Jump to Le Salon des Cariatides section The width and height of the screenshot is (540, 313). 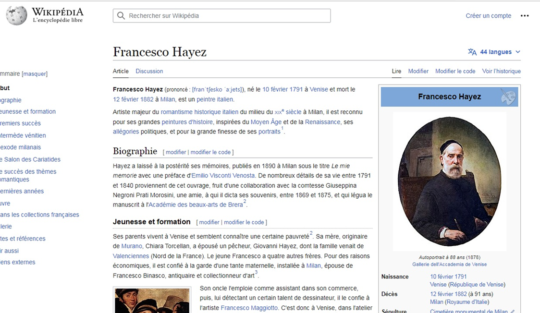click(30, 159)
